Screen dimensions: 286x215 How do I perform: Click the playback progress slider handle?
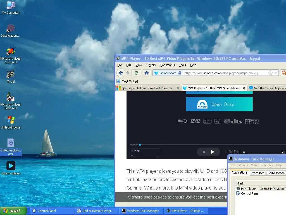click(140, 145)
